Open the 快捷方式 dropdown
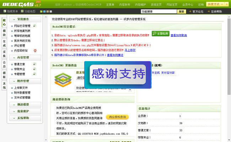Screen dimensions: 231x142 tap(215, 4)
